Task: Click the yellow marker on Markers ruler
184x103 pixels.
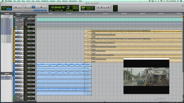Action: (x=88, y=15)
